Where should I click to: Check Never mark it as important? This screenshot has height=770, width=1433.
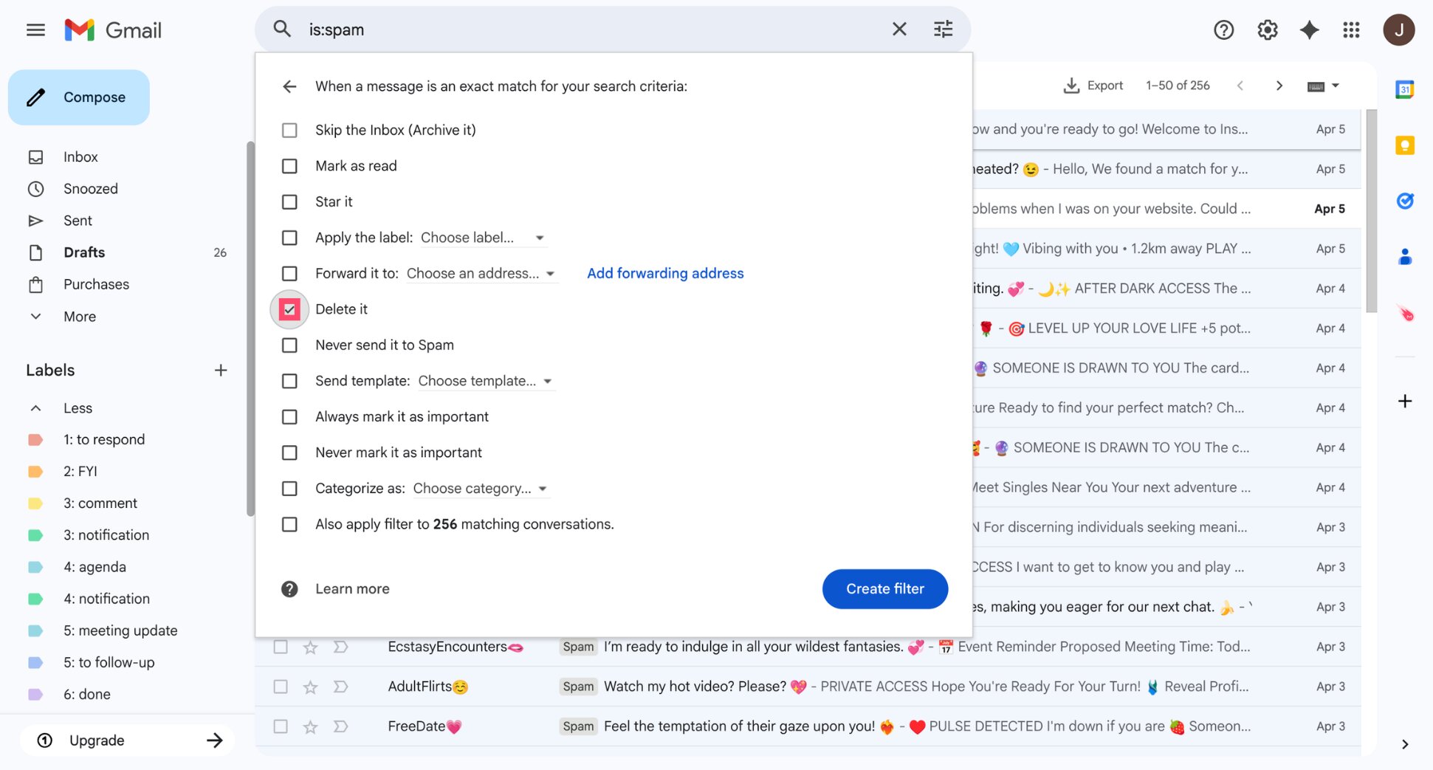coord(289,453)
